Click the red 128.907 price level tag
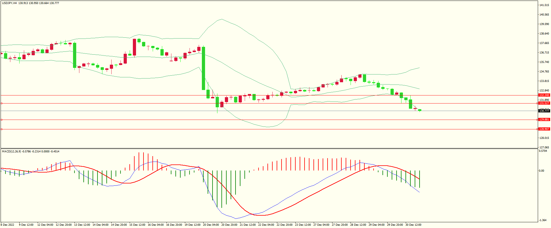This screenshot has height=228, width=551. point(544,129)
